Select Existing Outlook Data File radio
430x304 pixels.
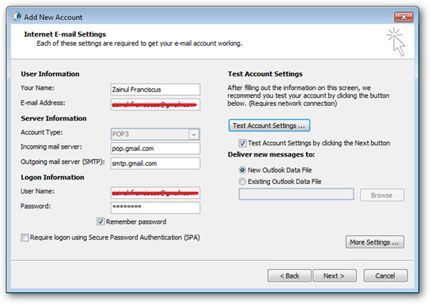242,182
